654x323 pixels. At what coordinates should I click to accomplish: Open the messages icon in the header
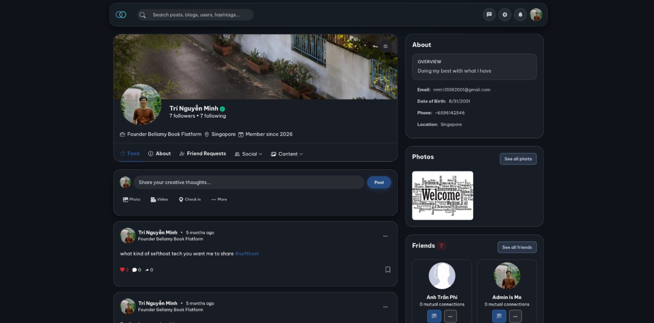pyautogui.click(x=489, y=15)
